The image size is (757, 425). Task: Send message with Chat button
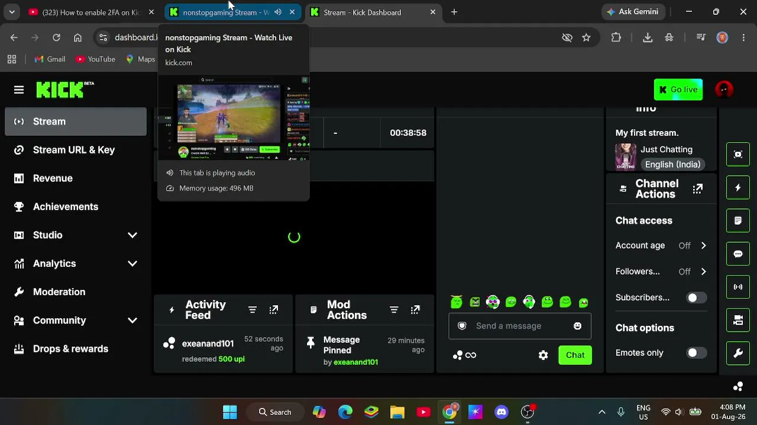(x=575, y=355)
